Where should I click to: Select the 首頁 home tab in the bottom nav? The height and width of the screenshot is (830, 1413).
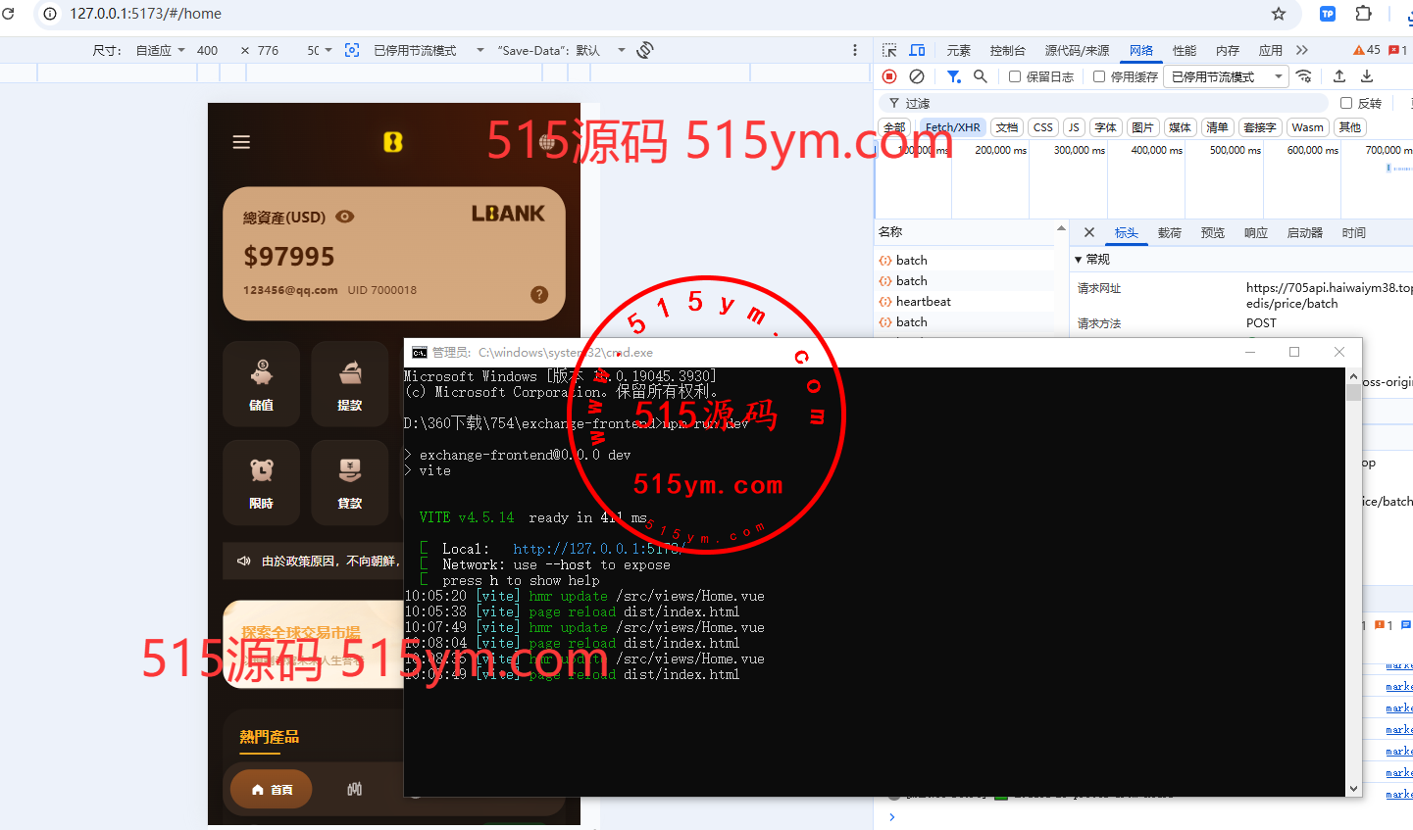click(x=272, y=789)
